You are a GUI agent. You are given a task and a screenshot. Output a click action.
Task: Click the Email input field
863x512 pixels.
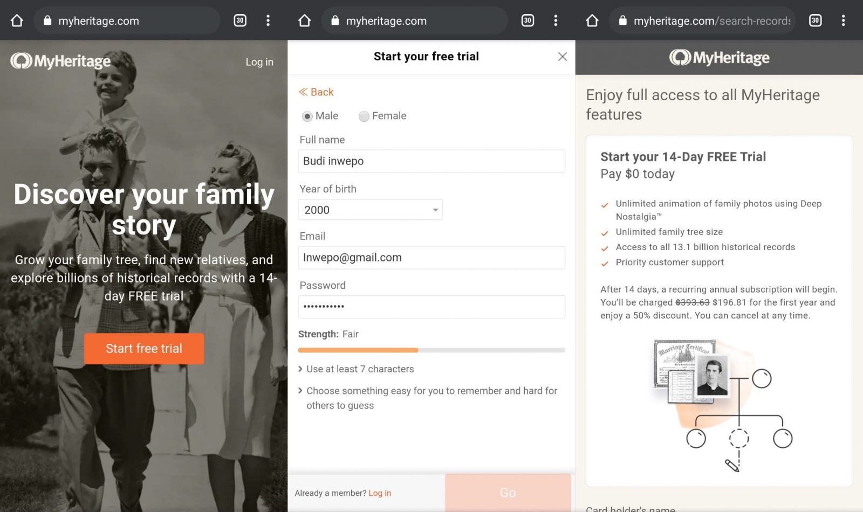(432, 258)
